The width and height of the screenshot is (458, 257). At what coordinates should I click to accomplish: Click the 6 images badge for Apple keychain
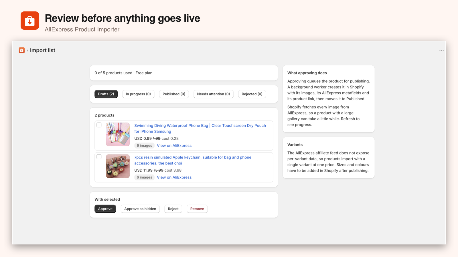[x=145, y=177]
